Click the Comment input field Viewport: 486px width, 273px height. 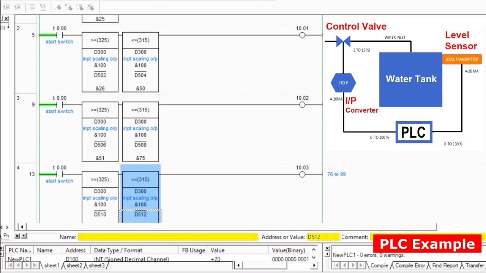point(428,237)
